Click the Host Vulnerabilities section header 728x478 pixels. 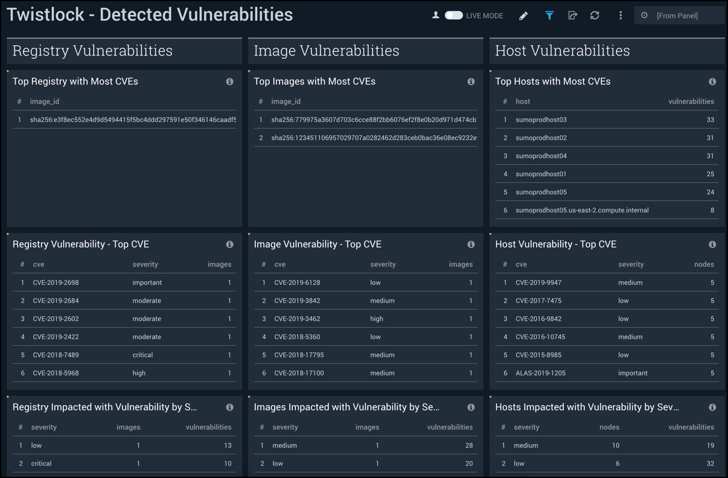tap(562, 51)
